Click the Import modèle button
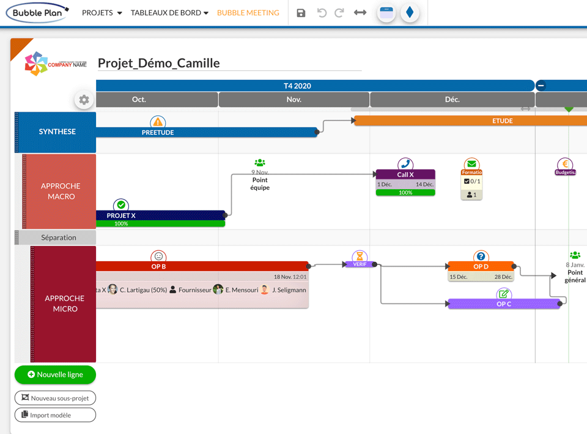The image size is (587, 434). click(x=55, y=414)
